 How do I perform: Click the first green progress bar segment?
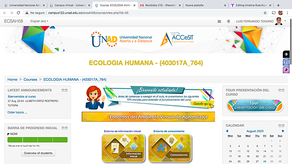tap(15, 140)
